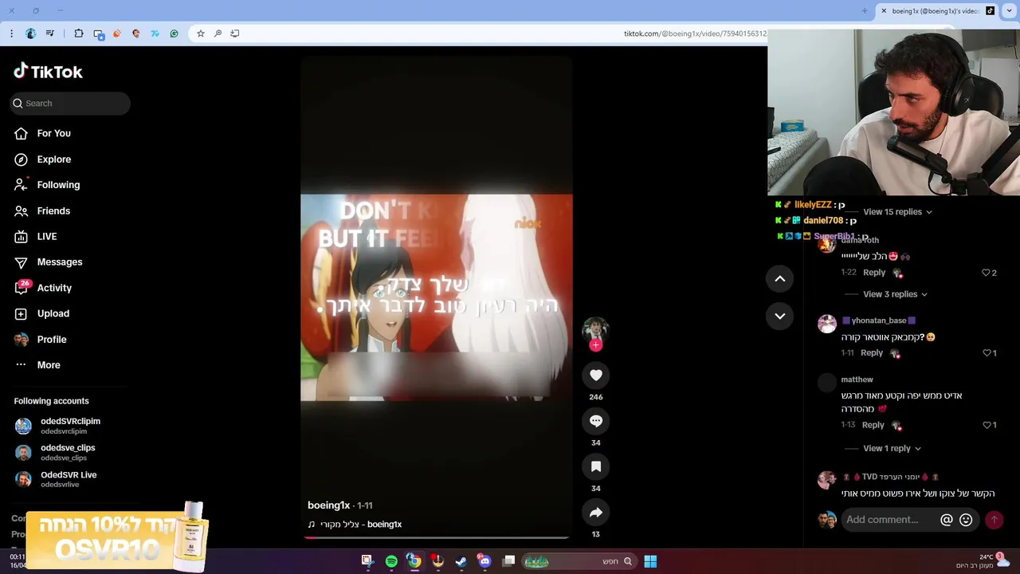Open Chrome three-dot menu
This screenshot has height=574, width=1020.
[11, 33]
